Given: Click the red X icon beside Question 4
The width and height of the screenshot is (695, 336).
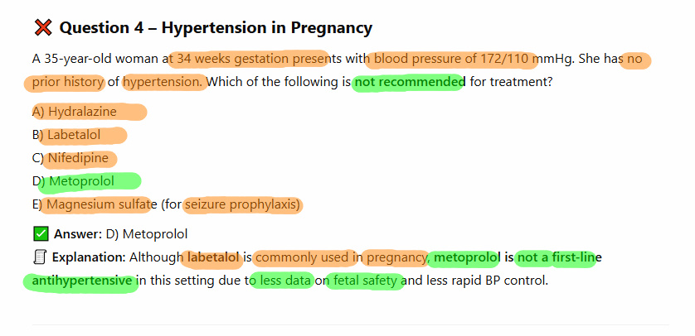Looking at the screenshot, I should tap(43, 28).
